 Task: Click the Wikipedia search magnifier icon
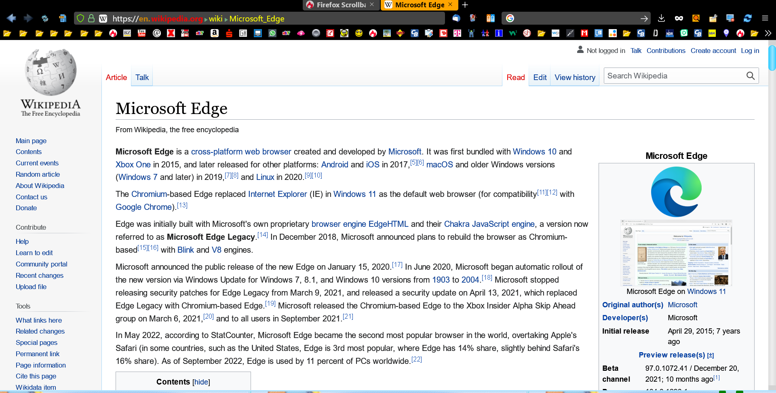coord(750,76)
